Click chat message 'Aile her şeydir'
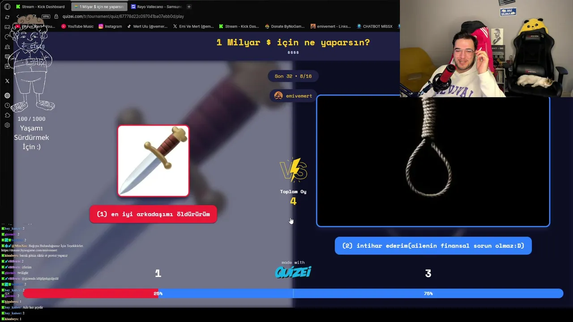Viewport: 573px width, 322px height. [x=33, y=307]
